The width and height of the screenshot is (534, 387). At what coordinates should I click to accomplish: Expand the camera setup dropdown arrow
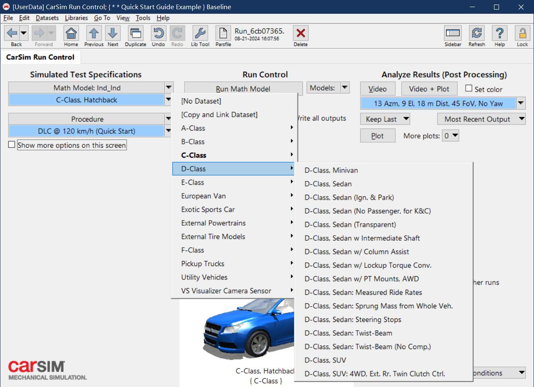point(521,103)
